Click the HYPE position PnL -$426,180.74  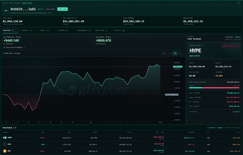158,137
